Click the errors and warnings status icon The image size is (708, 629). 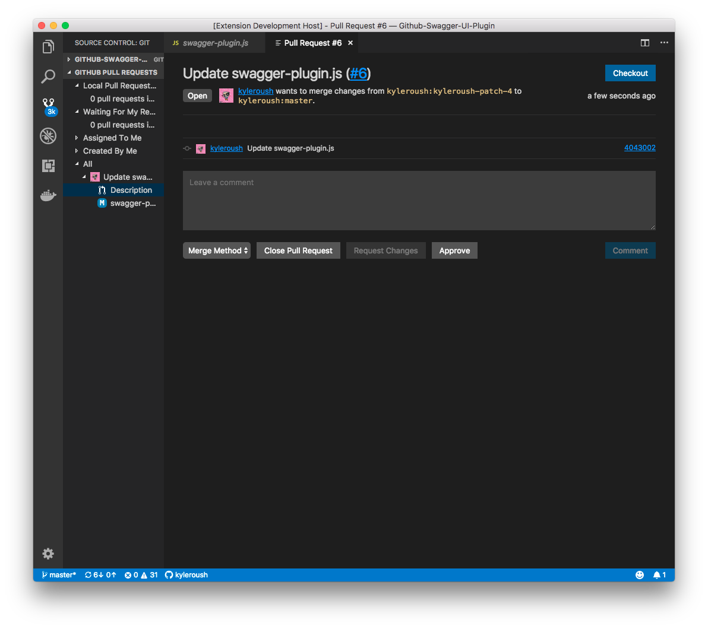(x=141, y=574)
